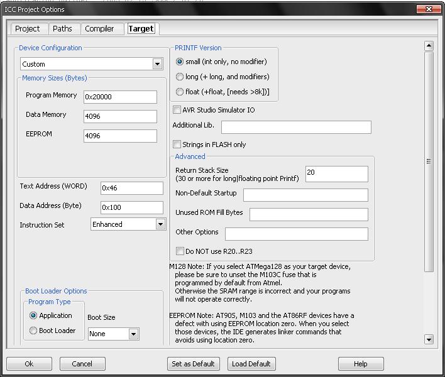Open the Paths tab

[x=62, y=29]
